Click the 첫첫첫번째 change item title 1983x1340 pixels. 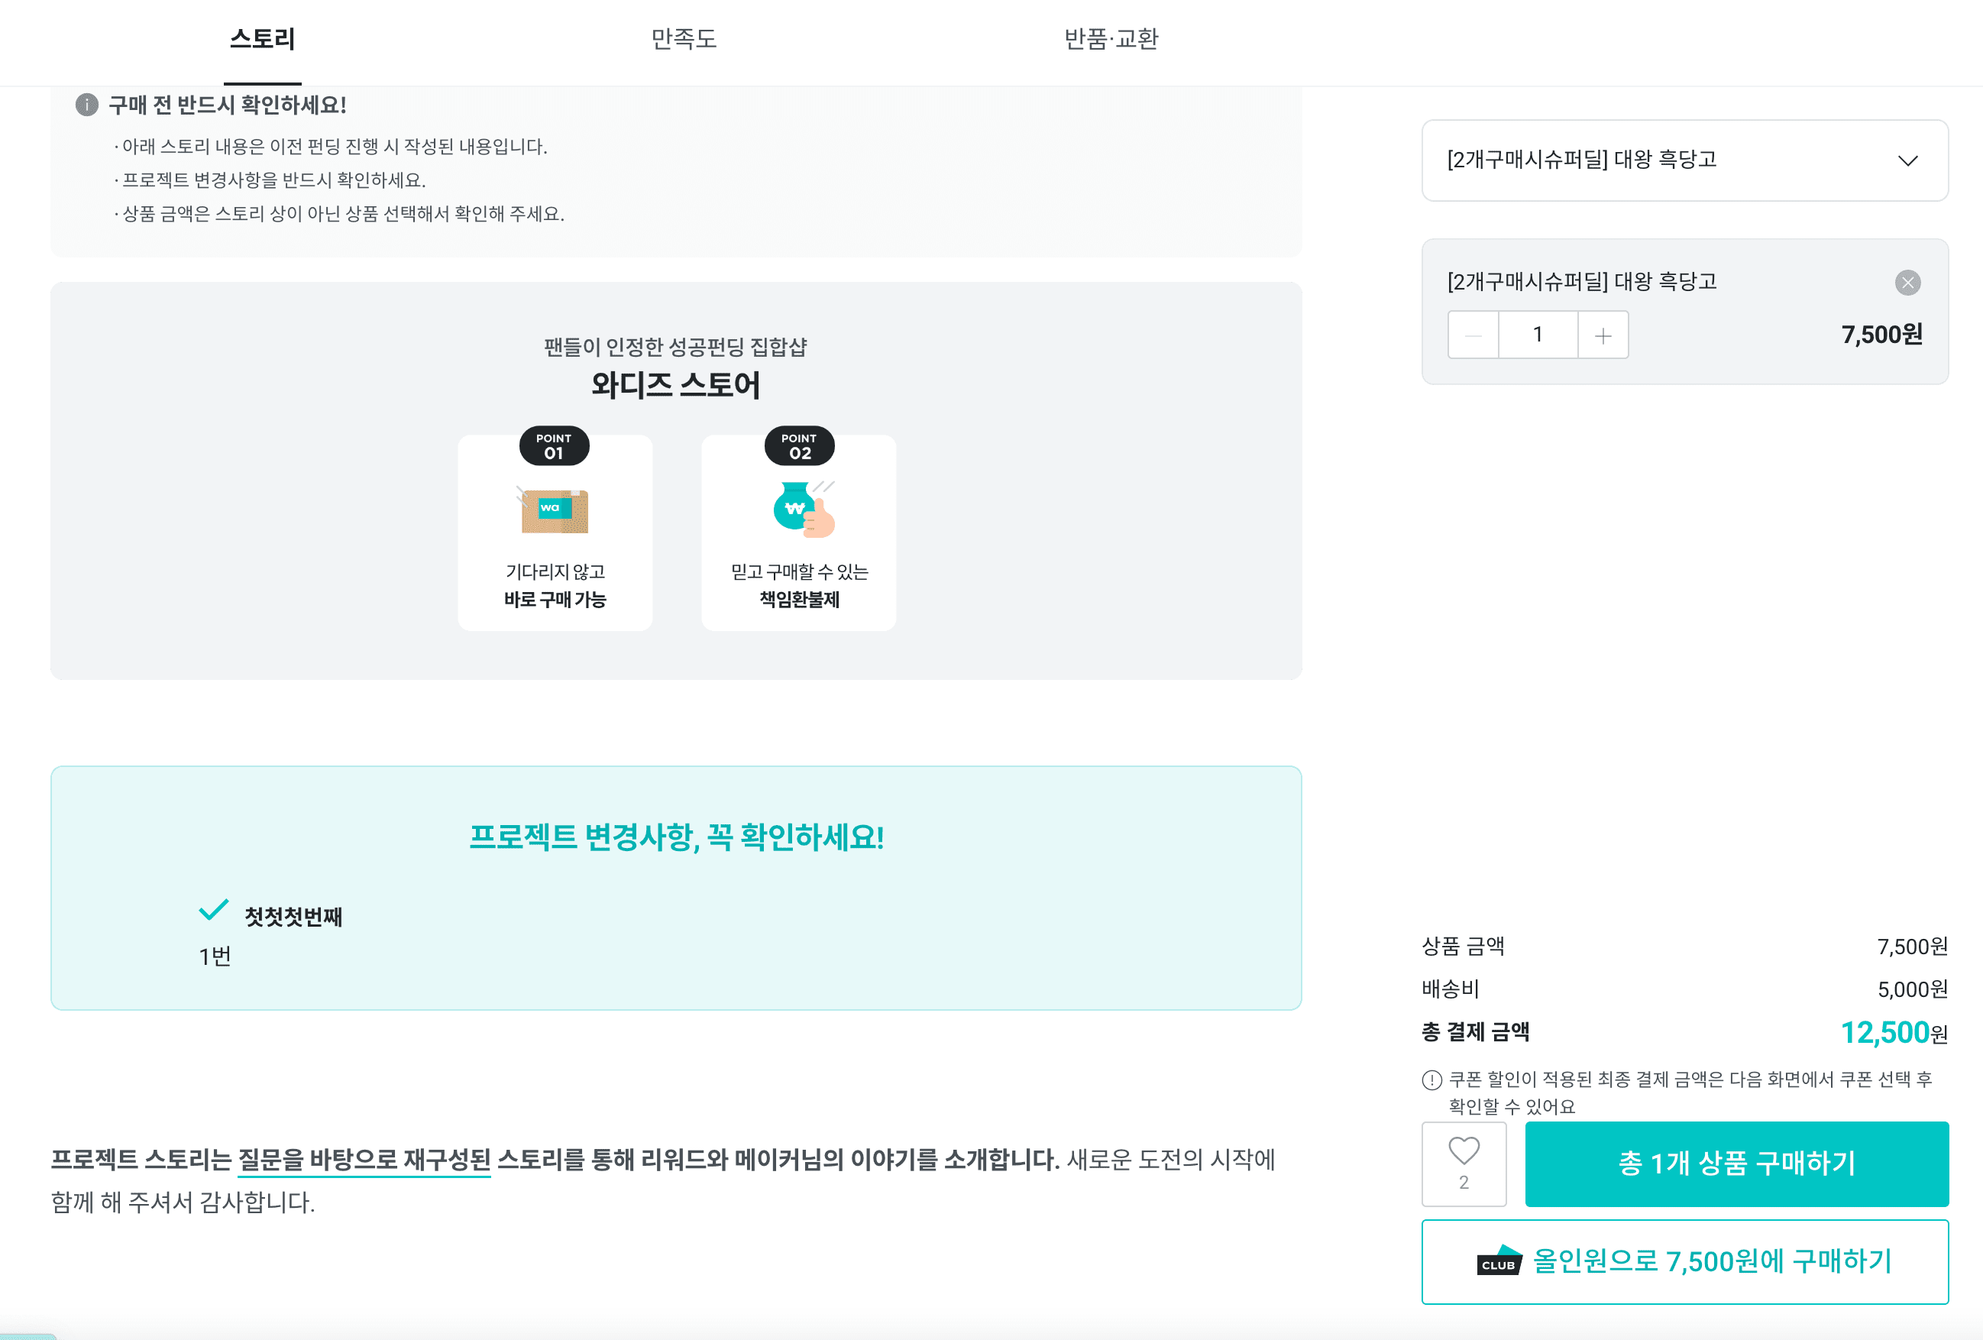tap(293, 917)
